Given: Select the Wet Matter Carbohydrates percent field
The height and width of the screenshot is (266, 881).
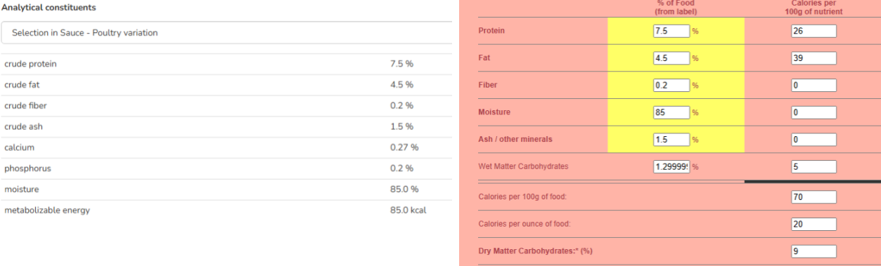Looking at the screenshot, I should point(672,167).
